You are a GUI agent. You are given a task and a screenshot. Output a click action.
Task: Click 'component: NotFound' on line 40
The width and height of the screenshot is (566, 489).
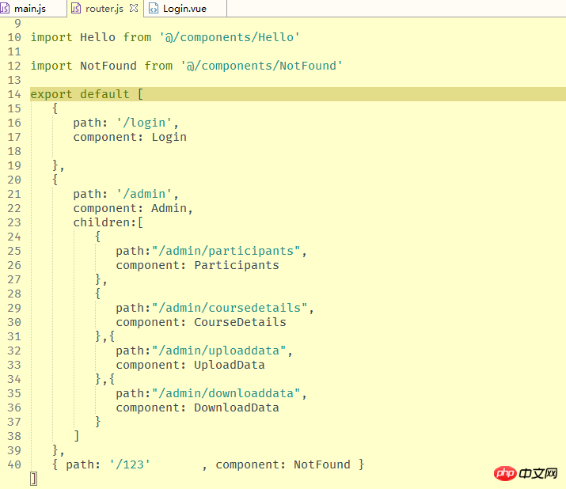(x=283, y=464)
